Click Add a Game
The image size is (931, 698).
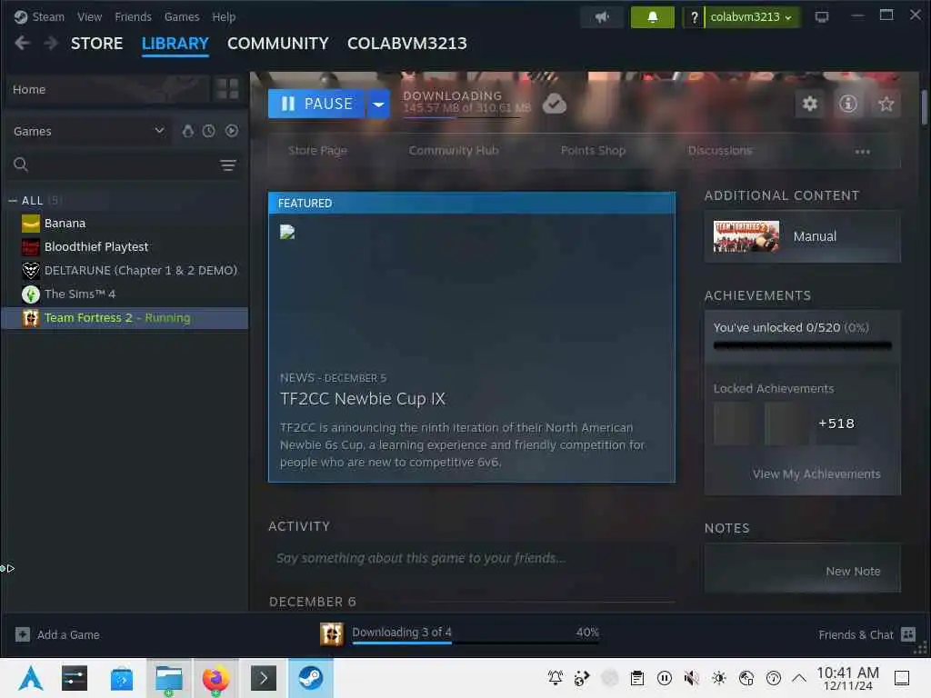coord(68,634)
